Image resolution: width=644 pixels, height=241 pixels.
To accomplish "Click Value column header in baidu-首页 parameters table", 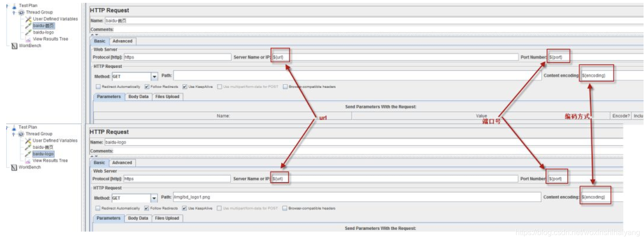I will pyautogui.click(x=481, y=116).
